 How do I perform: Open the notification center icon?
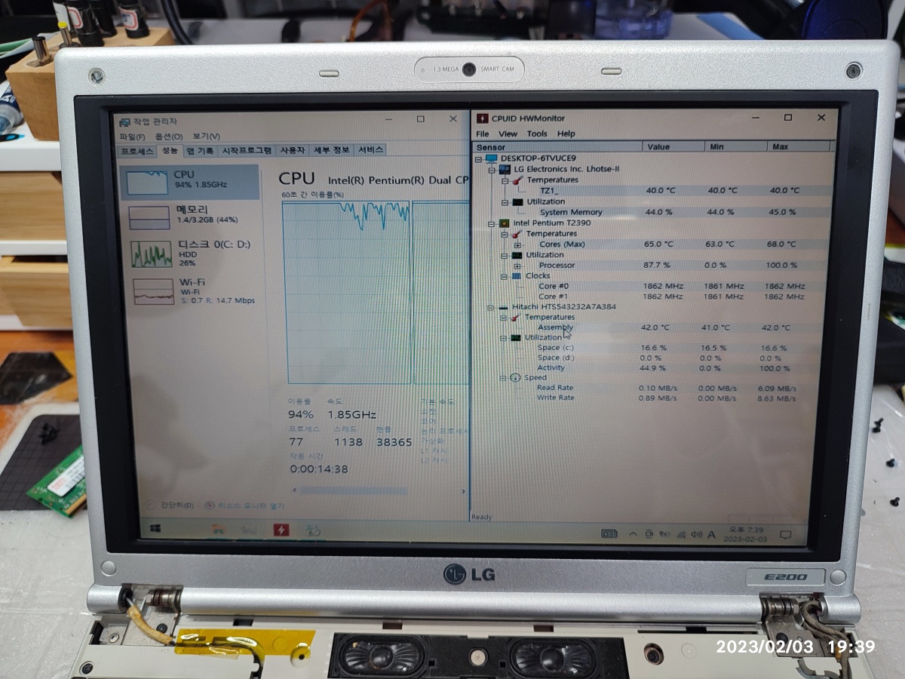click(786, 536)
